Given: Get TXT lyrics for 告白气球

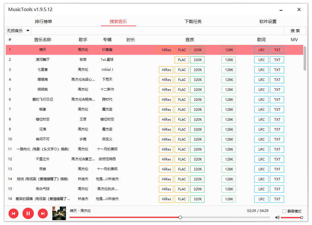Looking at the screenshot, I should (277, 189).
